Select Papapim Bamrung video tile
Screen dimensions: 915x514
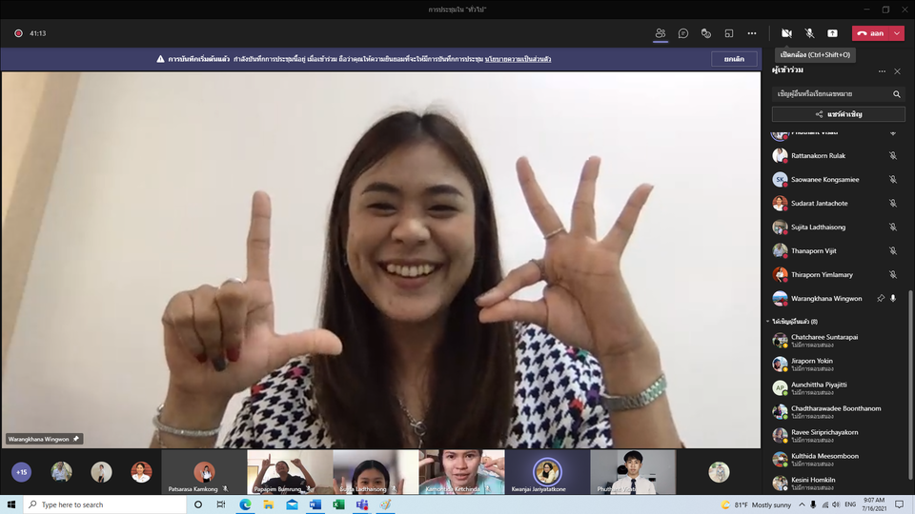click(290, 472)
